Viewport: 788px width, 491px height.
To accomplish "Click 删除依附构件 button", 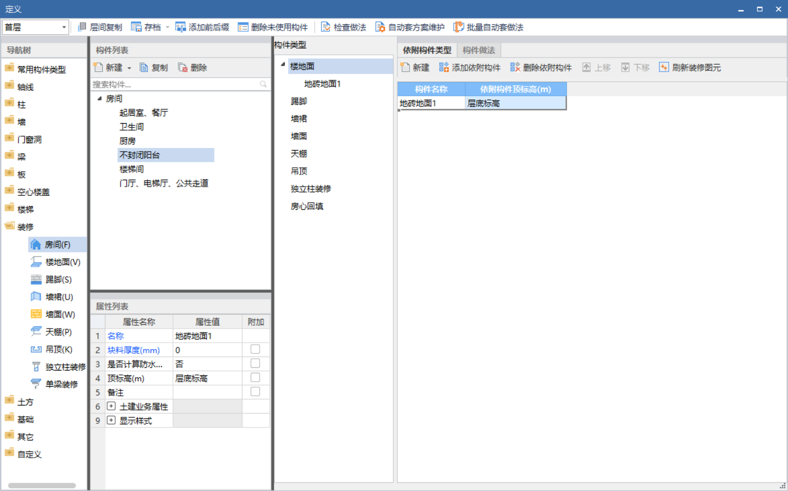I will [541, 67].
